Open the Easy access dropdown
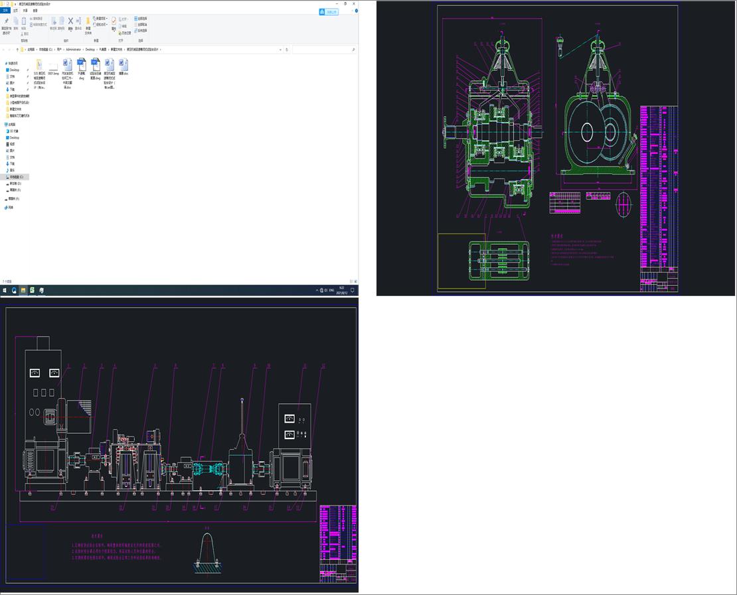The image size is (737, 595). tap(100, 25)
